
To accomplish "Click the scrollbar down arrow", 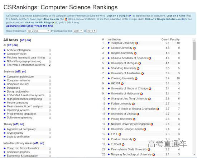I will pos(194,154).
